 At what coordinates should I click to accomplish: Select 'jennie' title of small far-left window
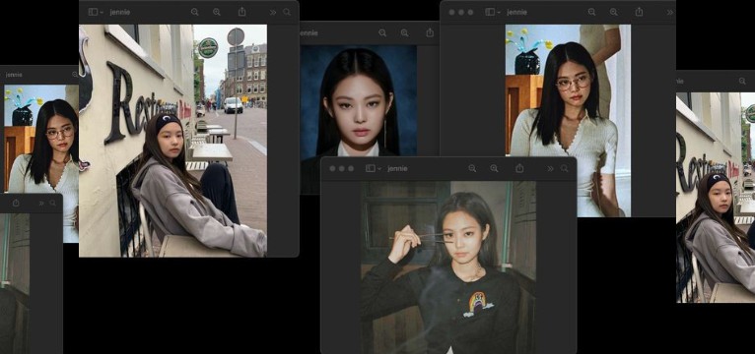point(14,75)
